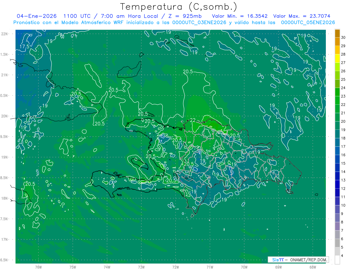The width and height of the screenshot is (351, 271).
Task: Select the '69W' longitude axis label
Action: [x=278, y=267]
